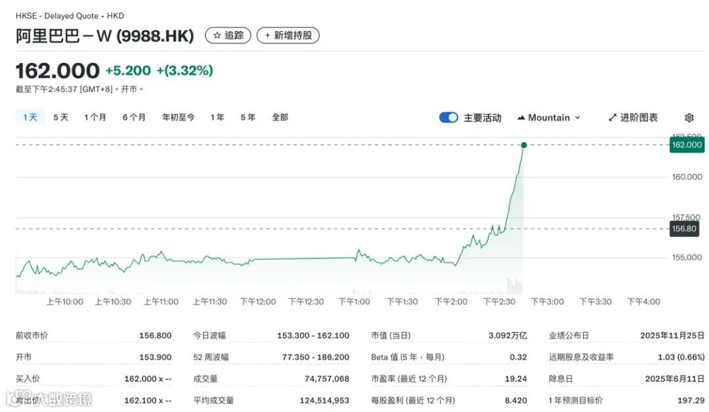Screen dimensions: 709x412
Task: Click the 今日波幅 value 153.300 - 162.100
Action: (313, 336)
